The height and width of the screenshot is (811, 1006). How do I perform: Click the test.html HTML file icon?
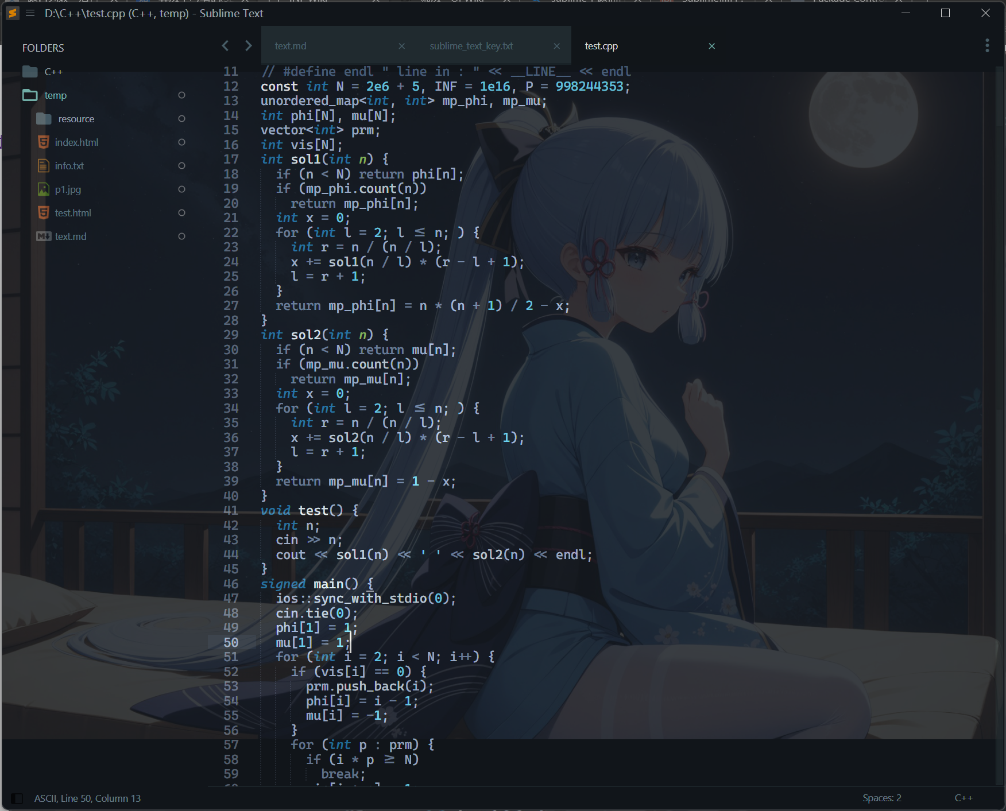pos(43,212)
